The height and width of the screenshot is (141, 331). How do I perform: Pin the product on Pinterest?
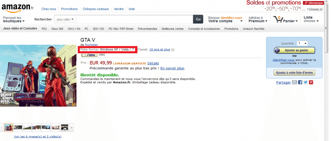tap(311, 82)
